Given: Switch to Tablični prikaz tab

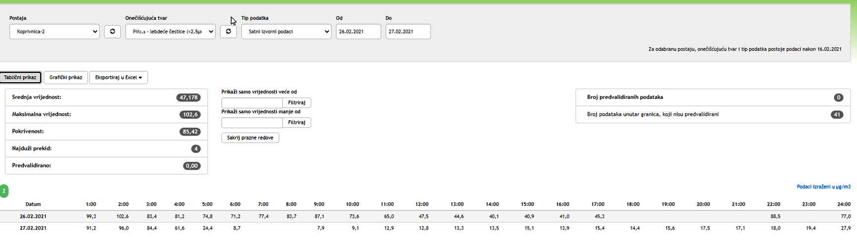Looking at the screenshot, I should 20,78.
